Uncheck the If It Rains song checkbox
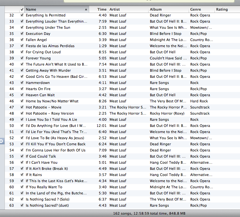This screenshot has height=217, width=240. [x=22, y=175]
